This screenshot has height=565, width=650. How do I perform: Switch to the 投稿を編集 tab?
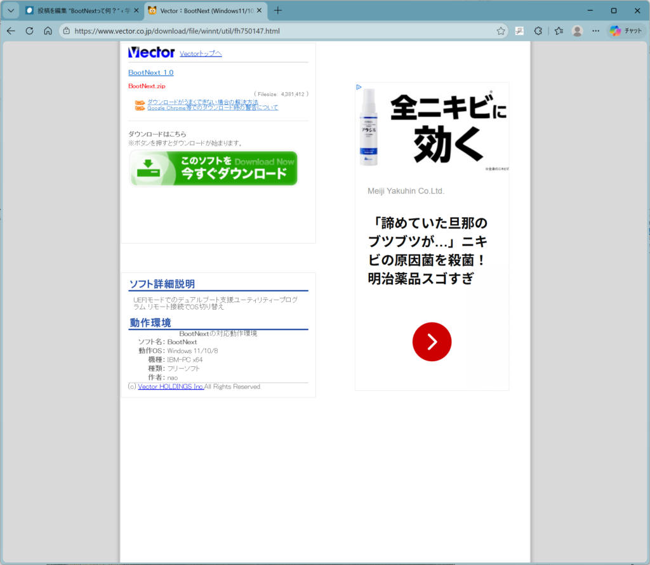click(77, 11)
